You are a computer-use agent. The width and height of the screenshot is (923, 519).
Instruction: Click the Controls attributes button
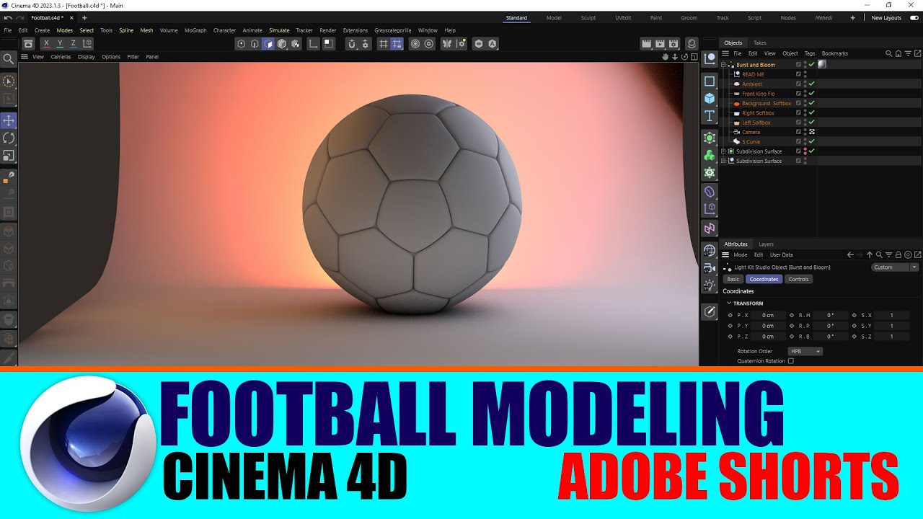[798, 279]
